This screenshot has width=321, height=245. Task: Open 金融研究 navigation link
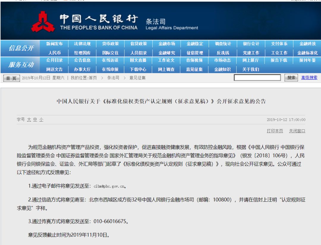pyautogui.click(x=167, y=53)
